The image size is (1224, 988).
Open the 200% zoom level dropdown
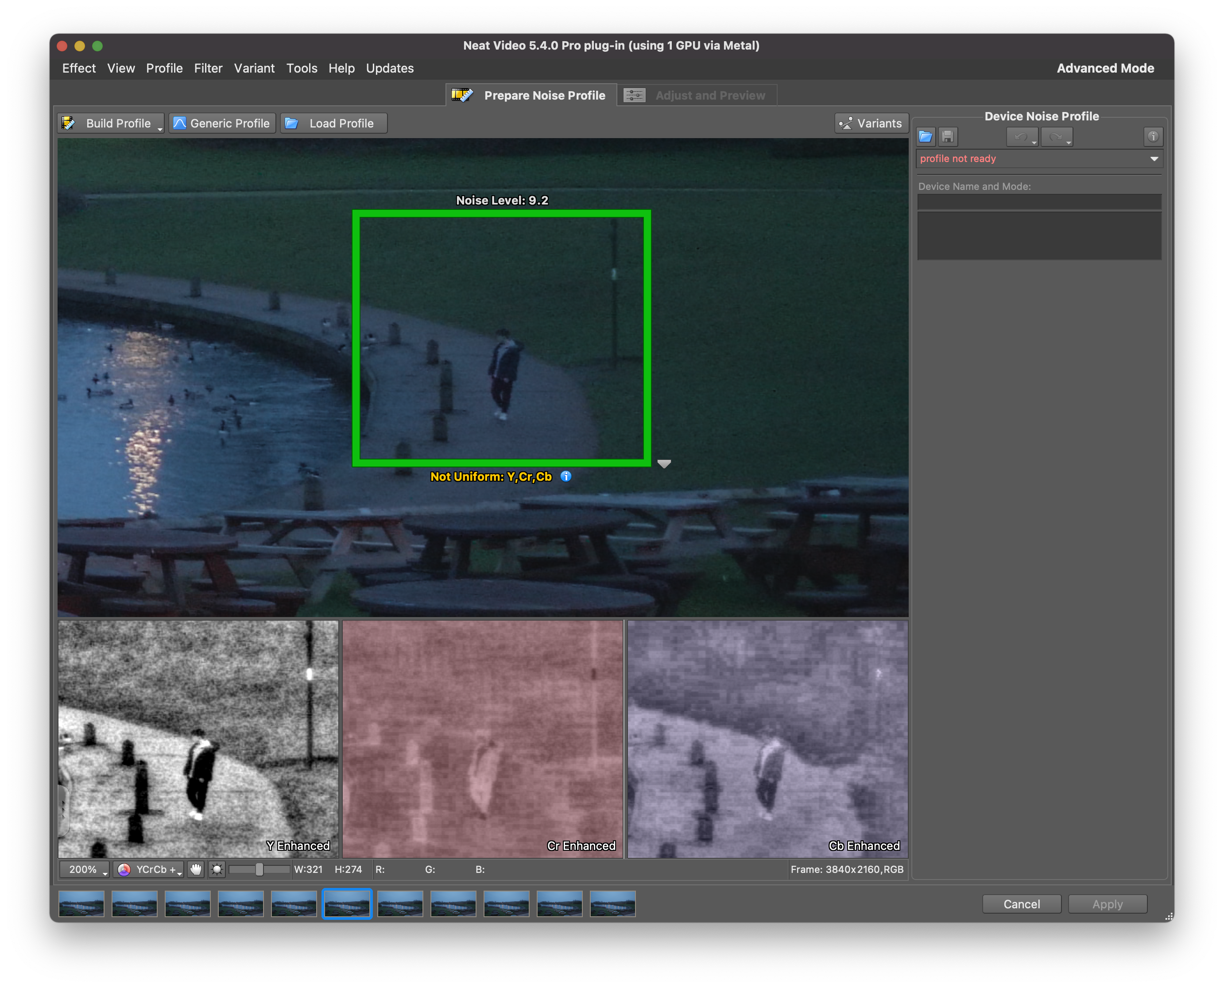(x=84, y=869)
